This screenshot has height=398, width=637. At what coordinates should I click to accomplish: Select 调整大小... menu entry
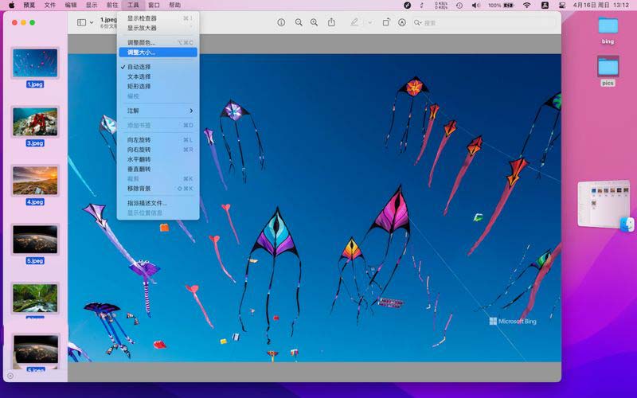click(x=142, y=53)
